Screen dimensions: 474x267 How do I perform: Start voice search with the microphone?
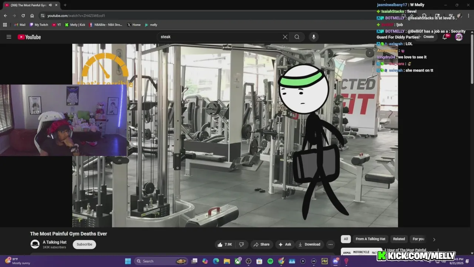314,37
